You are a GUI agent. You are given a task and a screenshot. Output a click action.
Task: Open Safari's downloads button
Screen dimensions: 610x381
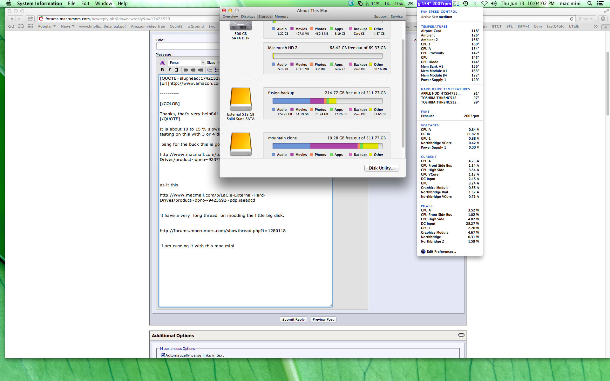(603, 19)
